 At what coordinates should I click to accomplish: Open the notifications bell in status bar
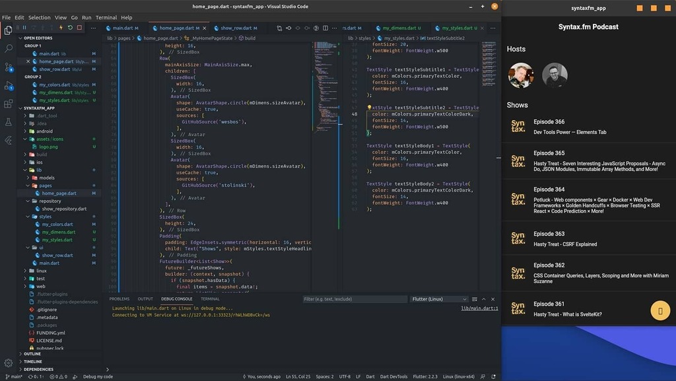[493, 376]
